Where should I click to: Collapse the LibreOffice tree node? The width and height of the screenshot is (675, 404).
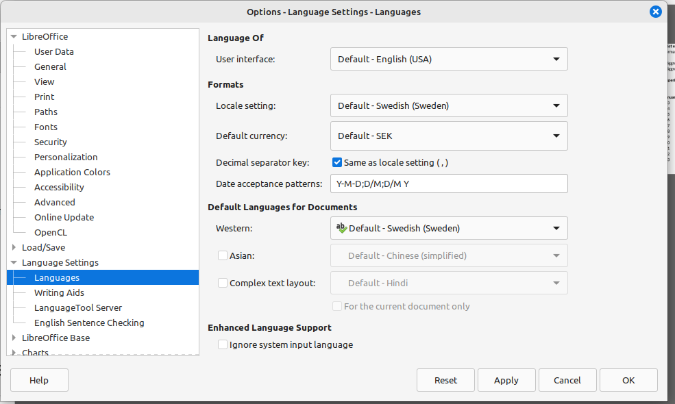pos(14,36)
